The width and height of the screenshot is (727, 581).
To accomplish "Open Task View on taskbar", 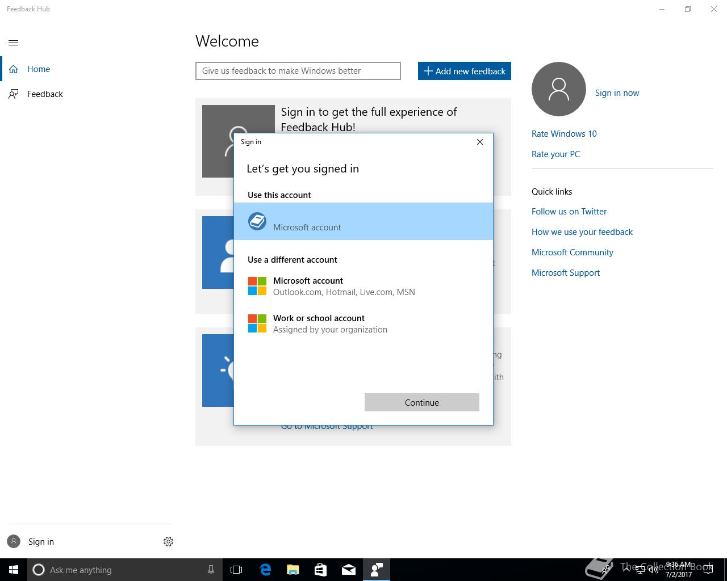I will (x=236, y=570).
